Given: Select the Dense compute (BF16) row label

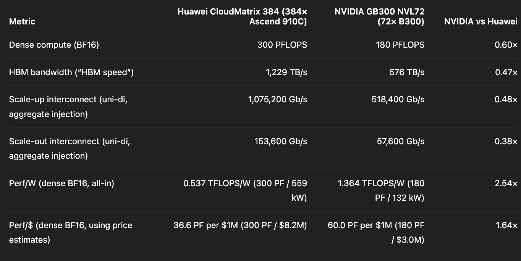Looking at the screenshot, I should click(x=54, y=45).
